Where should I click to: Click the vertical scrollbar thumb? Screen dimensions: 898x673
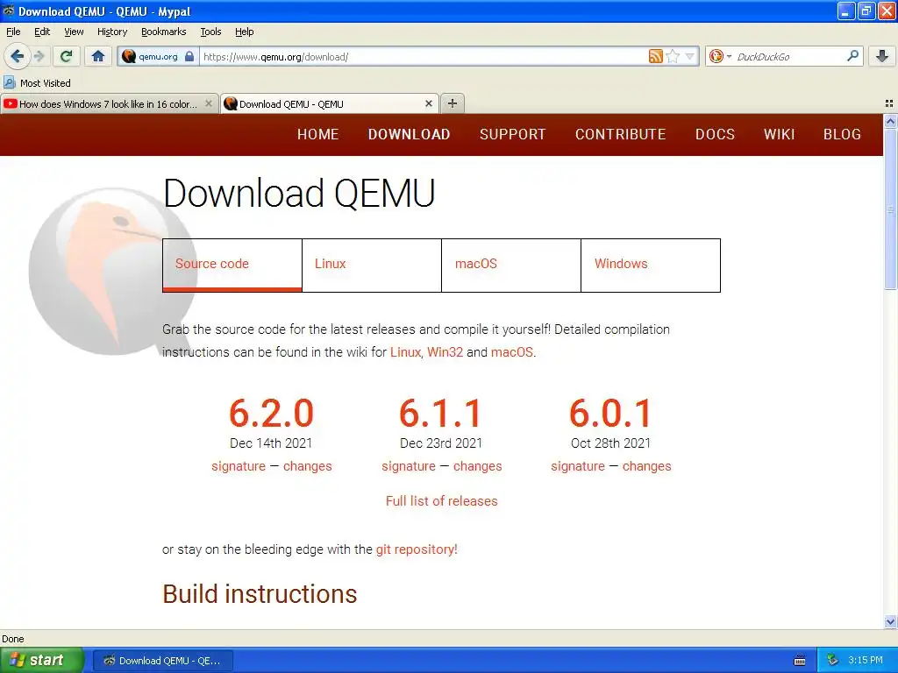click(x=890, y=209)
